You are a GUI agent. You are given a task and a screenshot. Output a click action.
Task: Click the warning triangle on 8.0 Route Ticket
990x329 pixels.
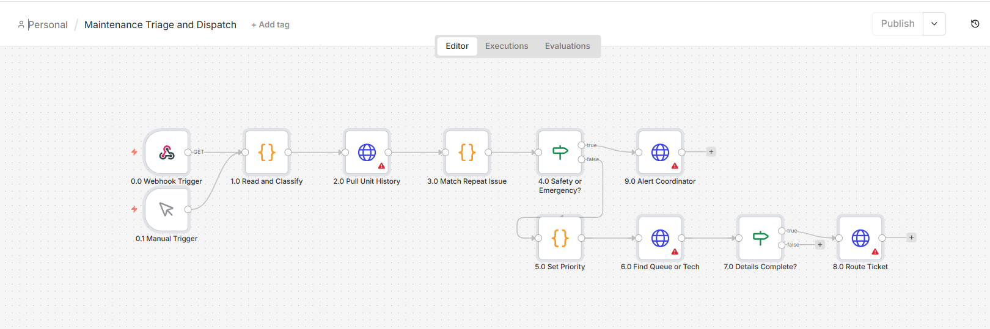tap(875, 251)
